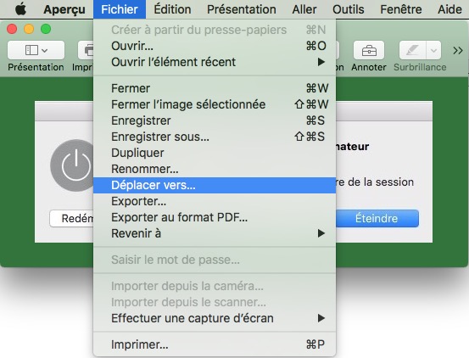The height and width of the screenshot is (358, 469).
Task: Click the blue Éteindre button
Action: [377, 218]
